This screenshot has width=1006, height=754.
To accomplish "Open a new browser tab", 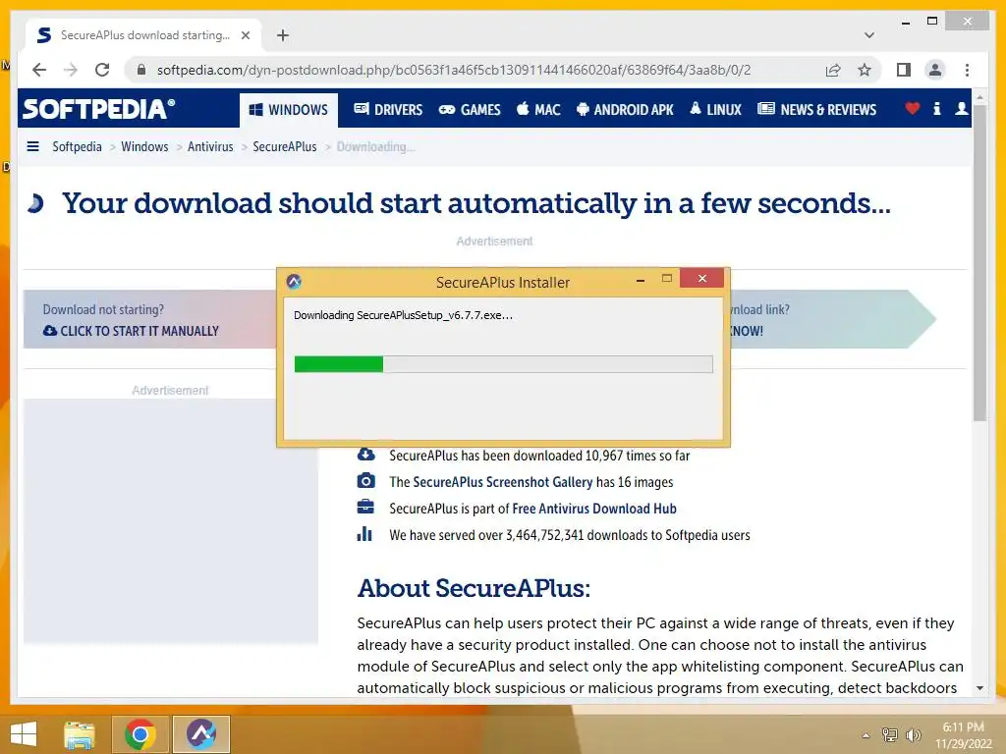I will (x=283, y=35).
